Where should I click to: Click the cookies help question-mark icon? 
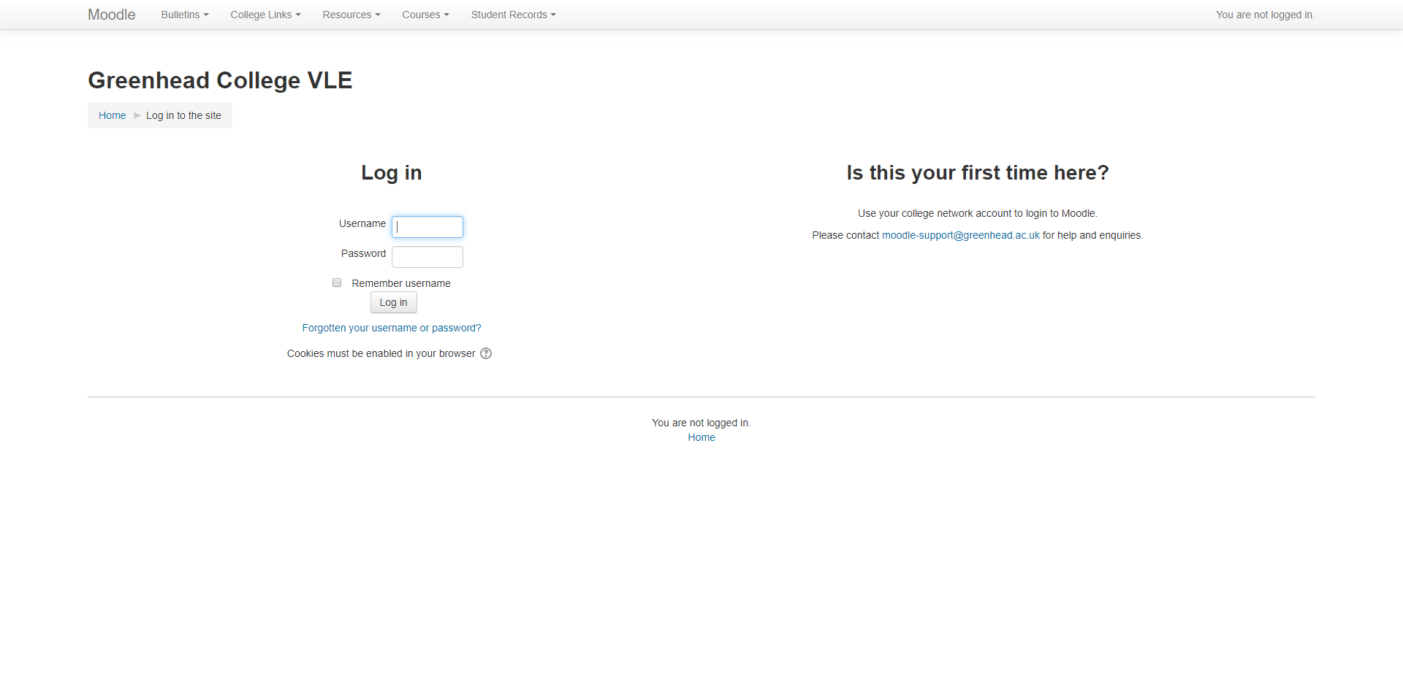click(x=486, y=353)
